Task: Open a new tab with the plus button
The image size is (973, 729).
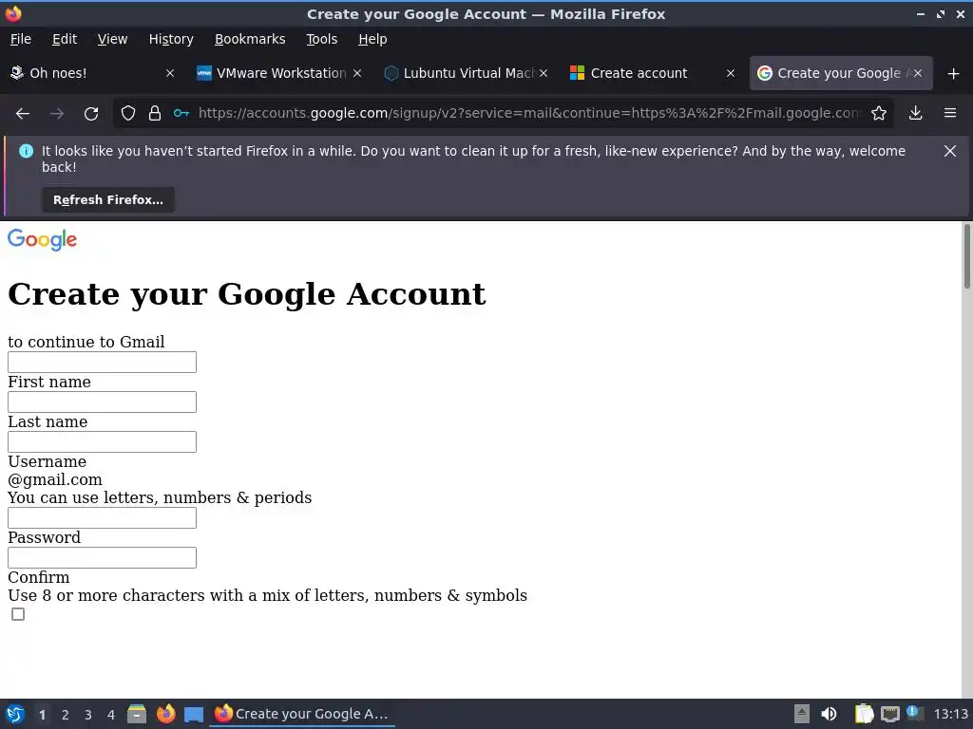Action: pos(954,74)
